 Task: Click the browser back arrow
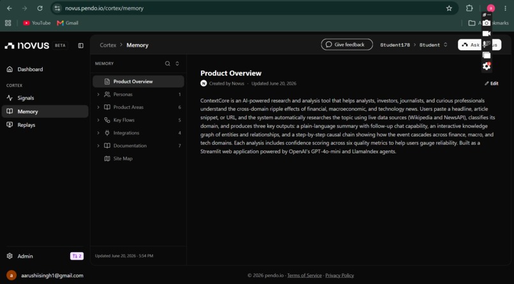point(10,8)
